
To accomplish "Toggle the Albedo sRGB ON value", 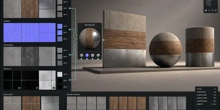I will coord(215,95).
